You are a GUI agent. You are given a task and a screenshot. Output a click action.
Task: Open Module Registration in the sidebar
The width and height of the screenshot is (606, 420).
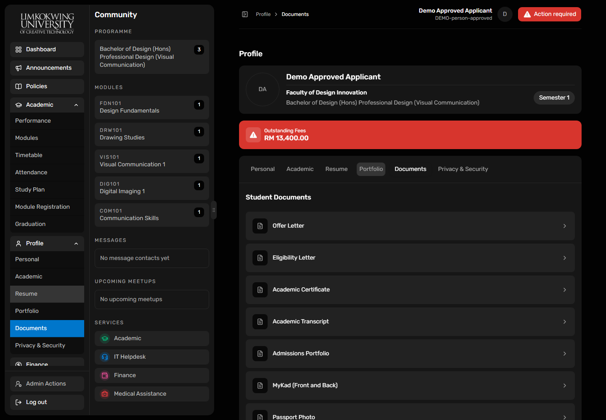click(x=47, y=207)
